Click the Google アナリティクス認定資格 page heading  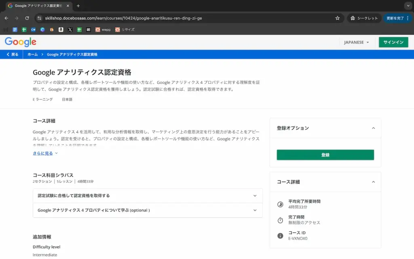tap(82, 72)
